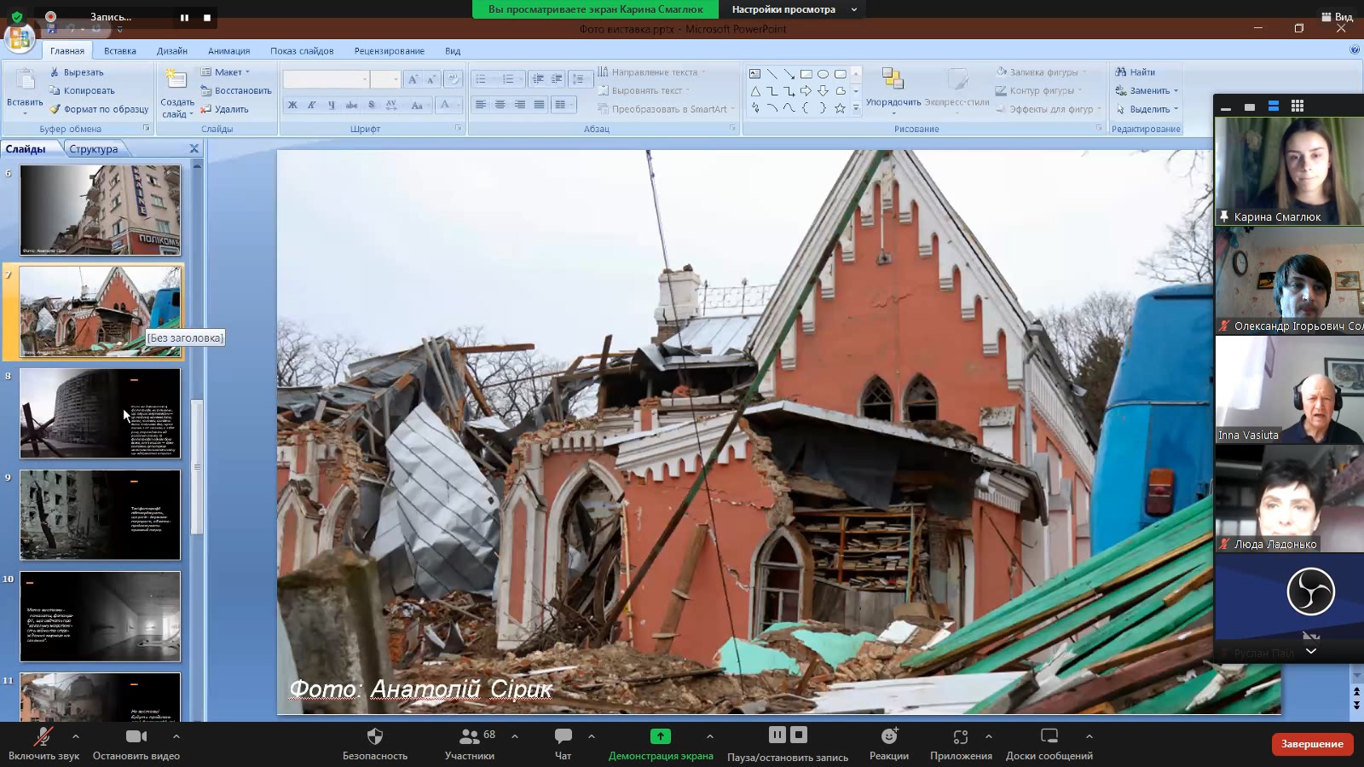Image resolution: width=1364 pixels, height=767 pixels.
Task: Select slide 10 thumbnail in the slides pane
Action: (x=101, y=616)
